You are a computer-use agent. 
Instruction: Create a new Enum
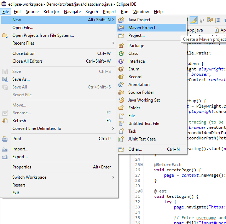tap(151, 69)
